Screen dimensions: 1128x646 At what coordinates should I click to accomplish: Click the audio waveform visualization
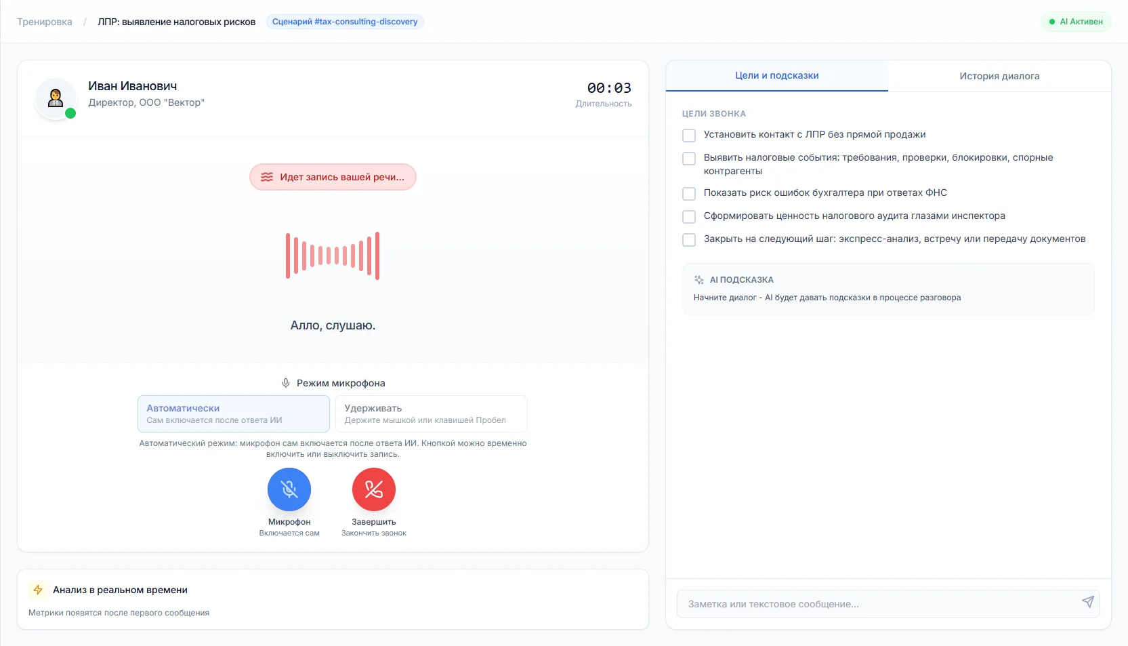(333, 256)
